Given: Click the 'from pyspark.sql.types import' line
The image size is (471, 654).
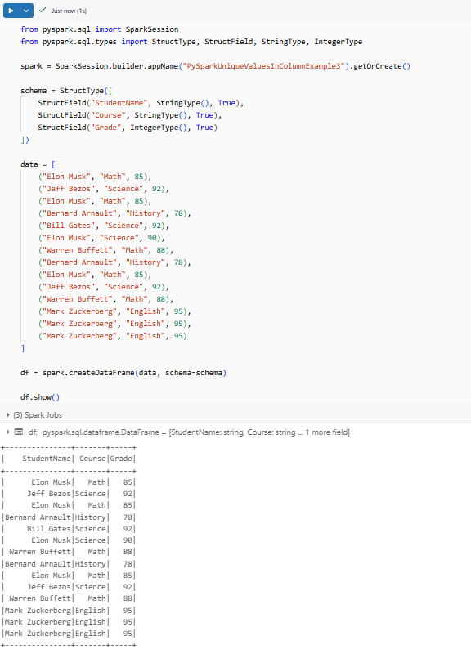Looking at the screenshot, I should pos(191,42).
